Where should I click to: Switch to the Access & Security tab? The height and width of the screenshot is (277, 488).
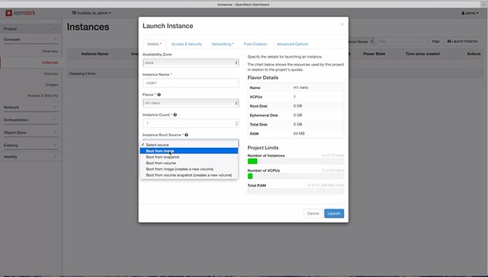186,44
